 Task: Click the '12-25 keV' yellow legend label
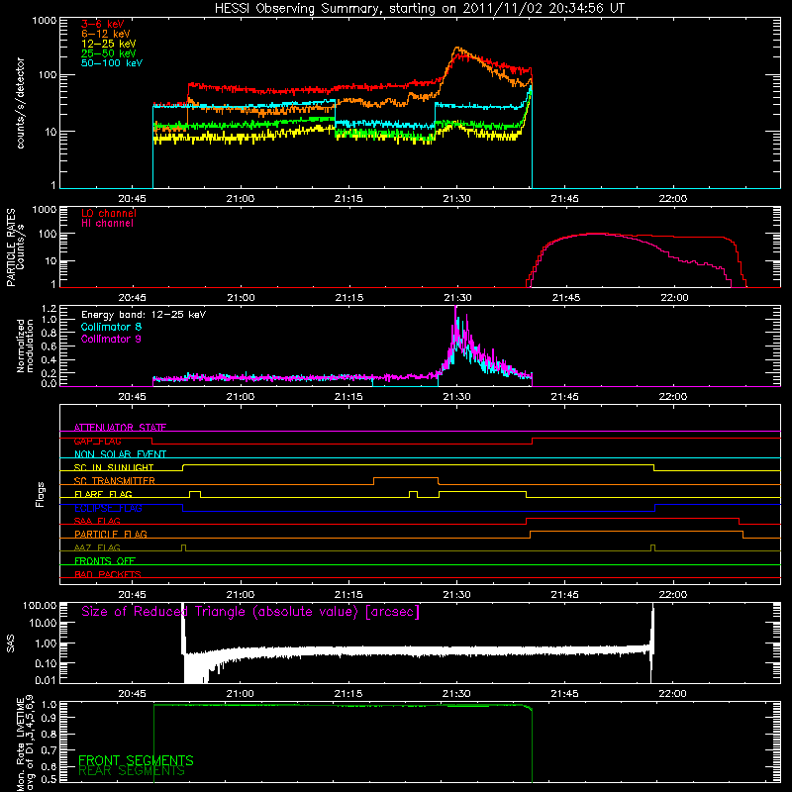click(x=109, y=44)
